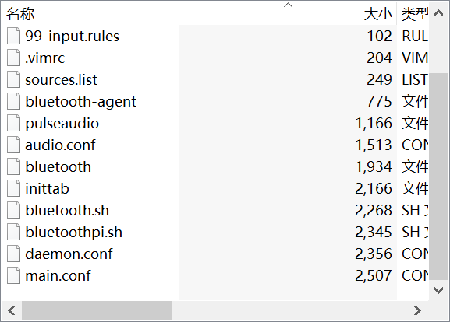Click the sources.list file icon
Screen dimensions: 450x322
pyautogui.click(x=13, y=79)
